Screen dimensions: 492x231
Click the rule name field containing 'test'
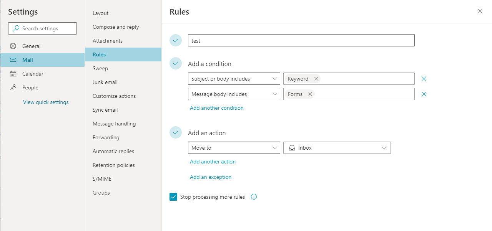click(301, 40)
